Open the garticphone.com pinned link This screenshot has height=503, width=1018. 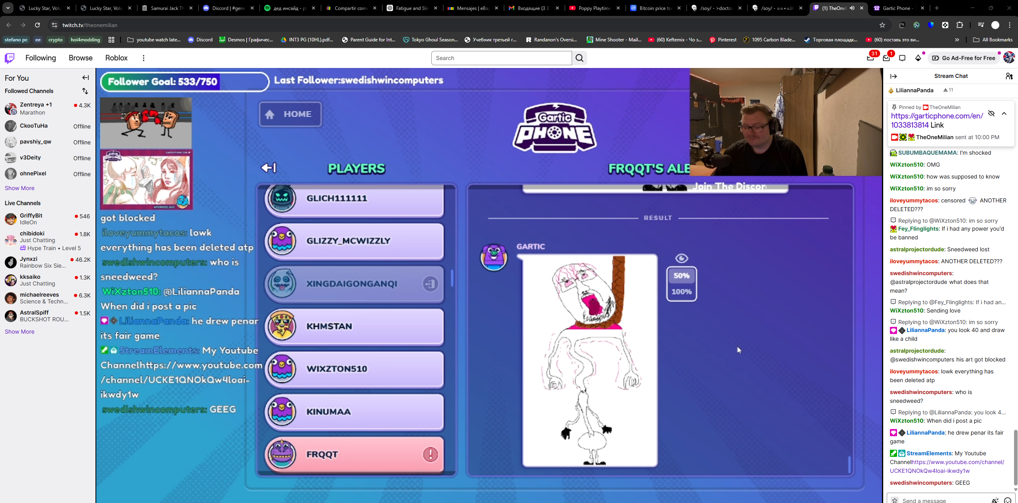936,116
